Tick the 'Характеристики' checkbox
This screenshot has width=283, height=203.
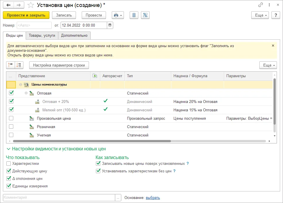(8, 164)
